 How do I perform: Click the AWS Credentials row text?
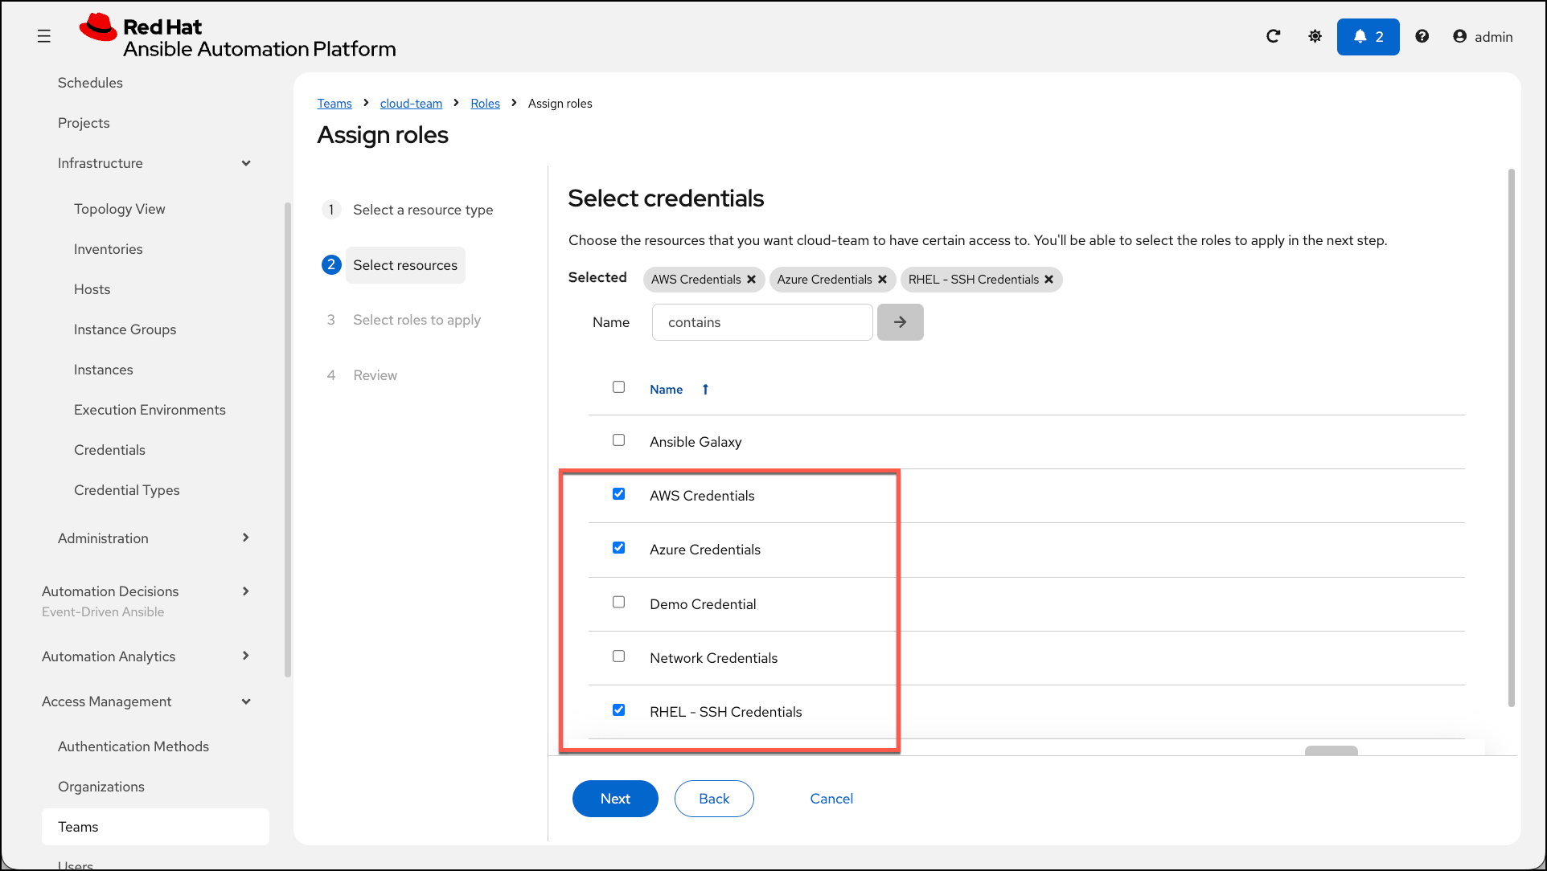pos(702,496)
